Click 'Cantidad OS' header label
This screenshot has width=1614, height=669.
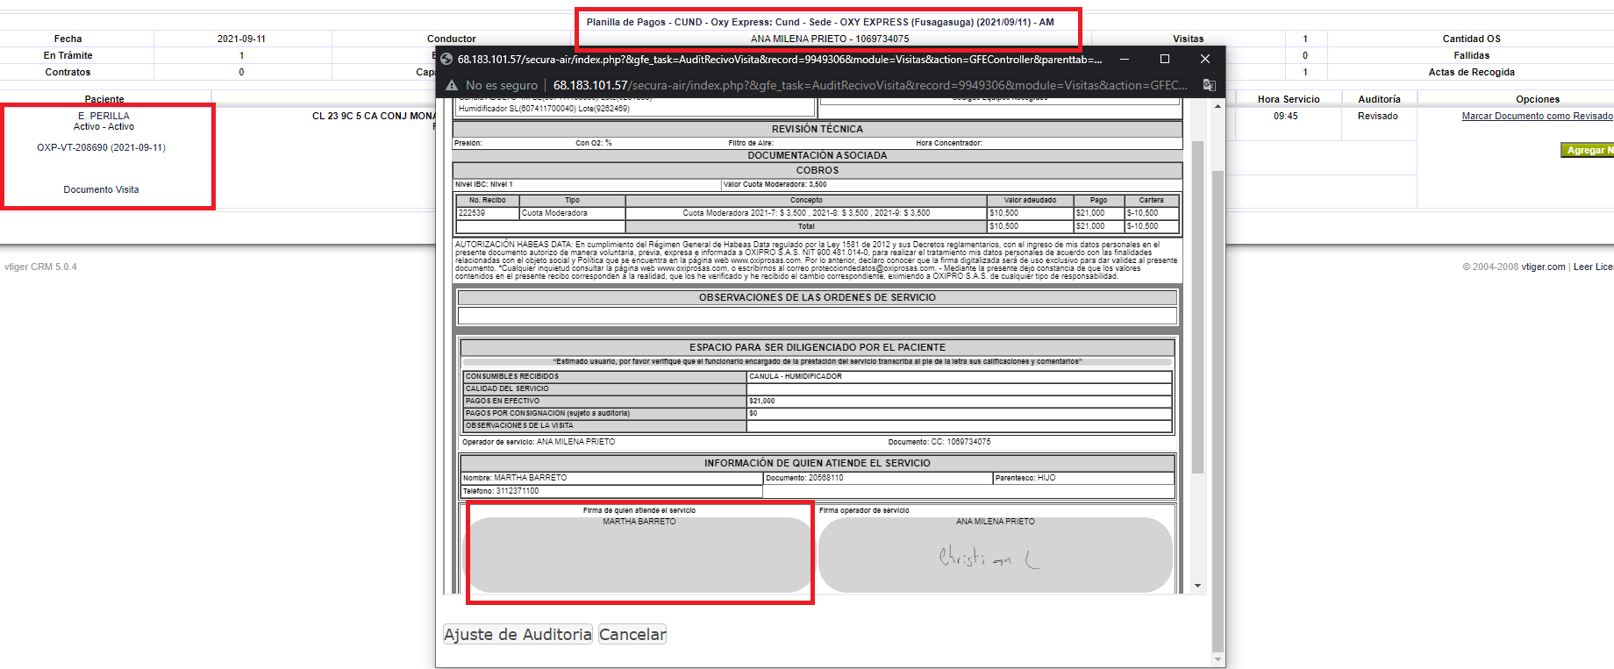(x=1472, y=39)
